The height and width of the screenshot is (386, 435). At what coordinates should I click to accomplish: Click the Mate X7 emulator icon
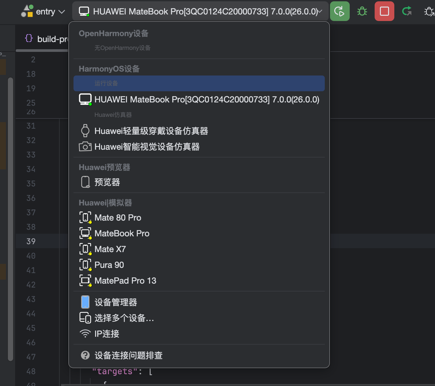[85, 249]
